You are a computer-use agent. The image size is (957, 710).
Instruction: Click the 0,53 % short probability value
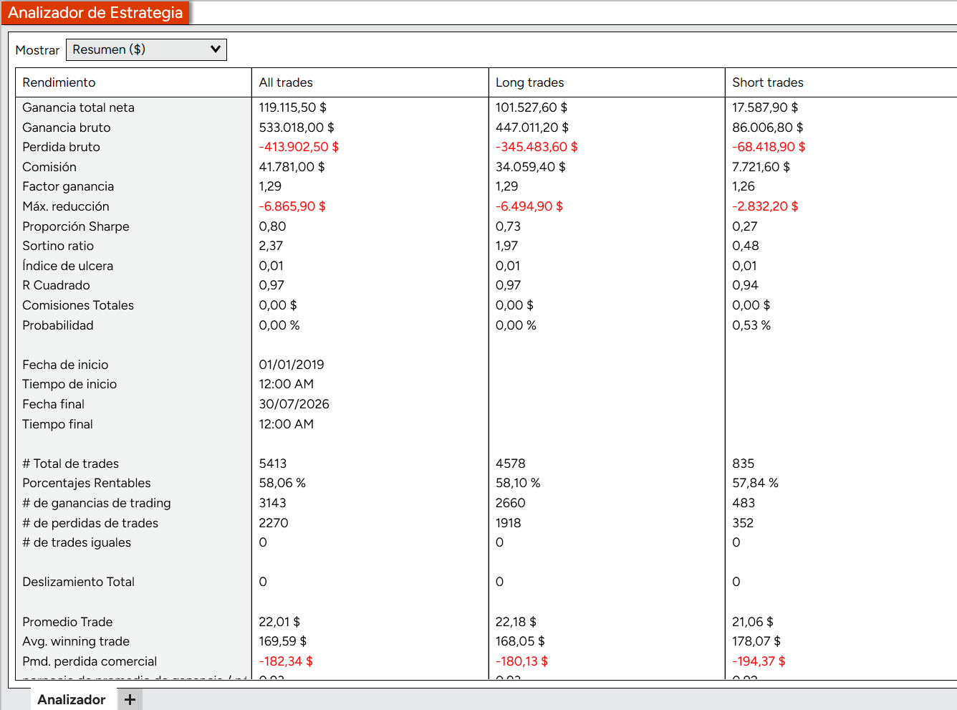tap(751, 325)
